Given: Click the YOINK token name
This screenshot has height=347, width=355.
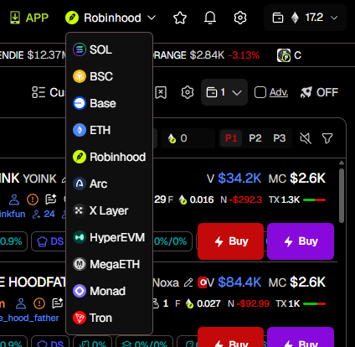Looking at the screenshot, I should click(x=39, y=179).
